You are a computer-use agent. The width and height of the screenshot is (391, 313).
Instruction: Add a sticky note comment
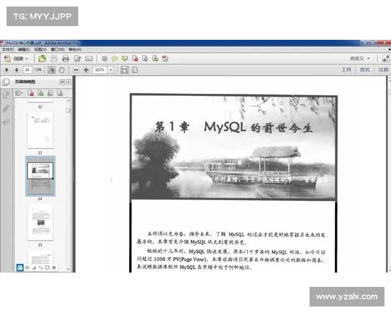tap(115, 59)
